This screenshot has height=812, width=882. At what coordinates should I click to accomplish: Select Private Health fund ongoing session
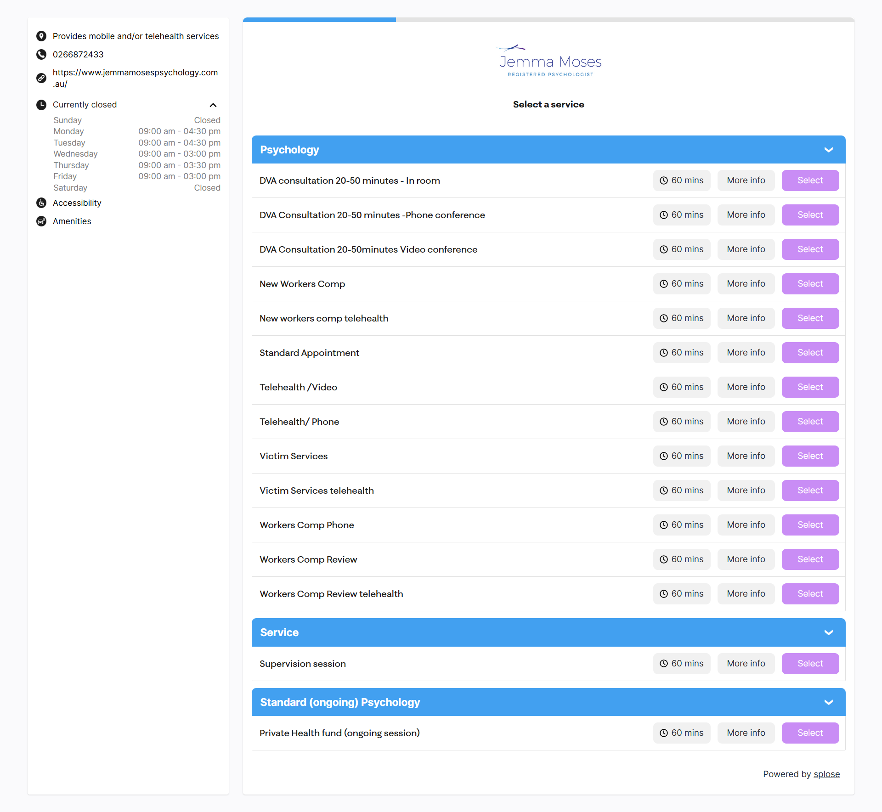tap(810, 733)
